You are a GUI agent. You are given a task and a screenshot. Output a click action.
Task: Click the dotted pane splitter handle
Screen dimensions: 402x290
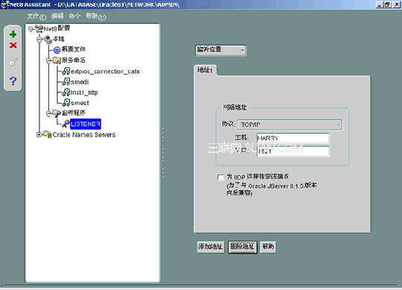tap(163, 154)
